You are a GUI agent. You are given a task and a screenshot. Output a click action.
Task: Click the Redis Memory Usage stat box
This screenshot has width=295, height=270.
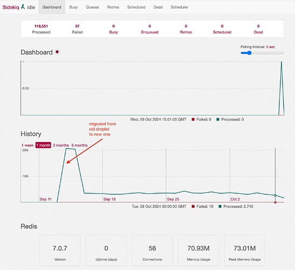coord(198,251)
